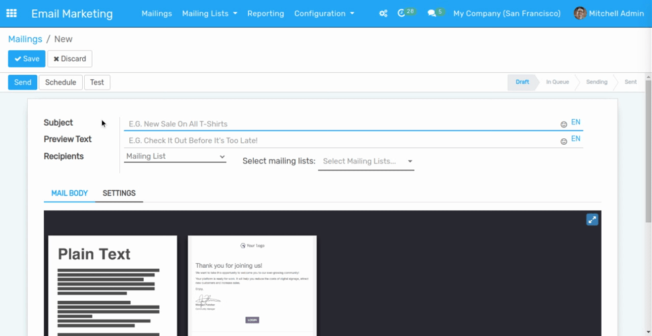Select the In Queue status stage
Screen dimensions: 652x336
coord(557,82)
